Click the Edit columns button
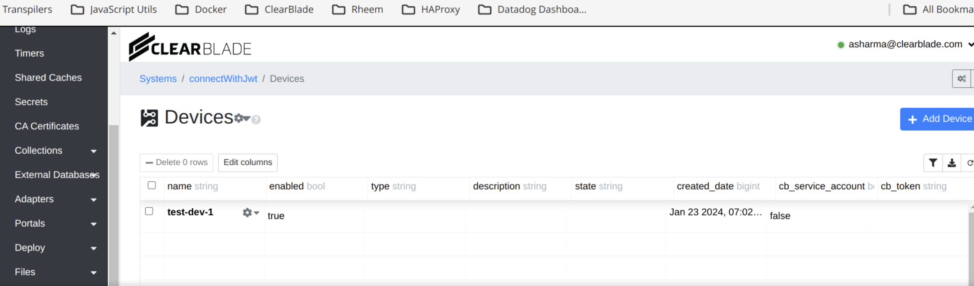This screenshot has height=286, width=974. (247, 163)
